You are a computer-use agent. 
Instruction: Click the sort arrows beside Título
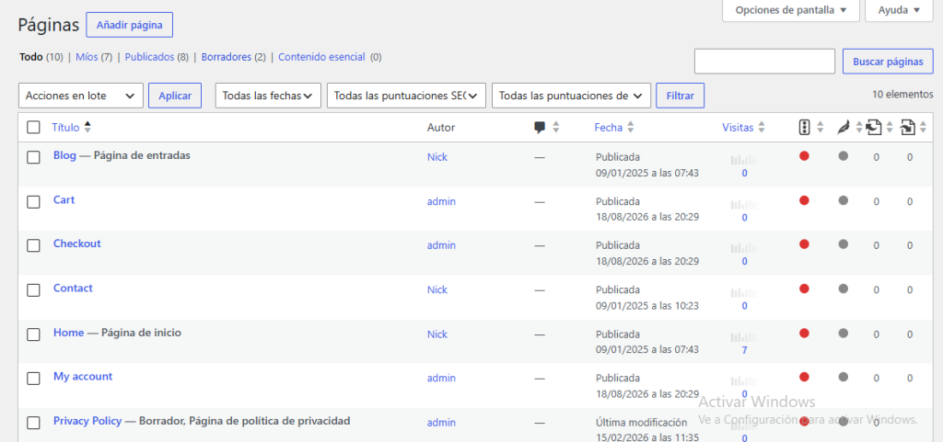[x=87, y=127]
